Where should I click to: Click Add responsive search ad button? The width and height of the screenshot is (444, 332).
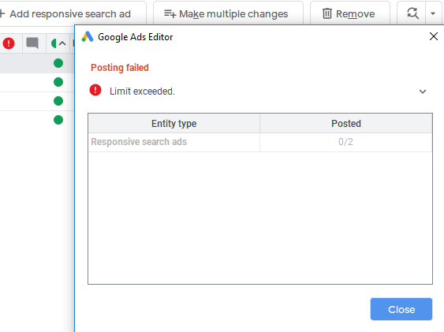[x=71, y=13]
